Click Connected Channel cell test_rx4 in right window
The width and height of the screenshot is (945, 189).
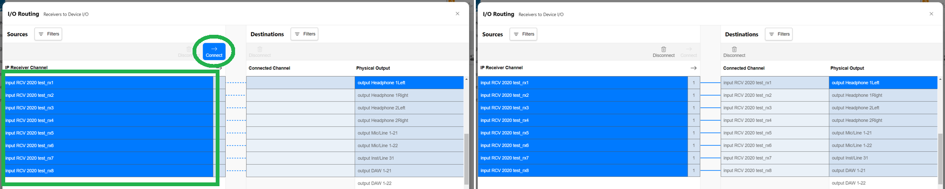[x=775, y=120]
